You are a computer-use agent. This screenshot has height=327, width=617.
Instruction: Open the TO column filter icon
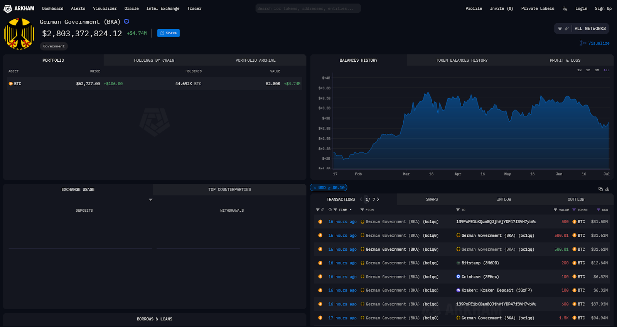(458, 210)
